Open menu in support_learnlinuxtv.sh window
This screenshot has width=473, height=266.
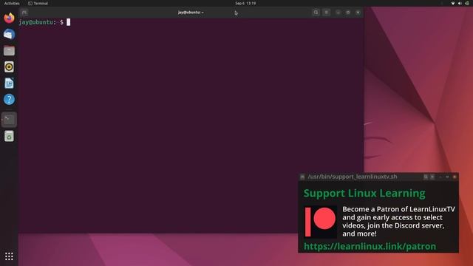tap(432, 177)
